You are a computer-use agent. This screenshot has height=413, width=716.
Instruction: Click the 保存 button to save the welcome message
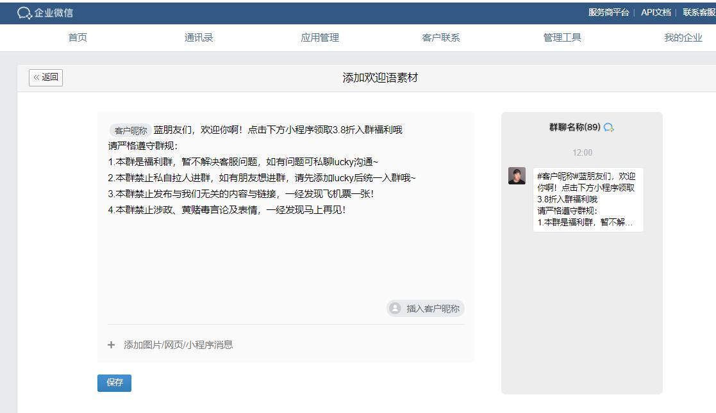(113, 382)
